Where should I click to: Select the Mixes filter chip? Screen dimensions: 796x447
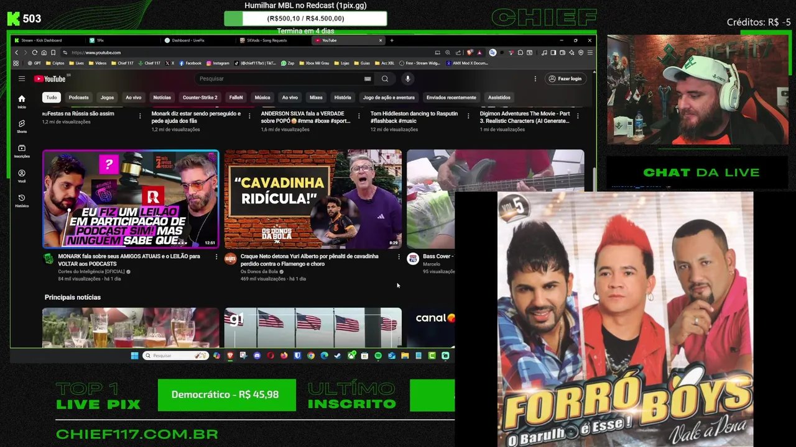316,97
